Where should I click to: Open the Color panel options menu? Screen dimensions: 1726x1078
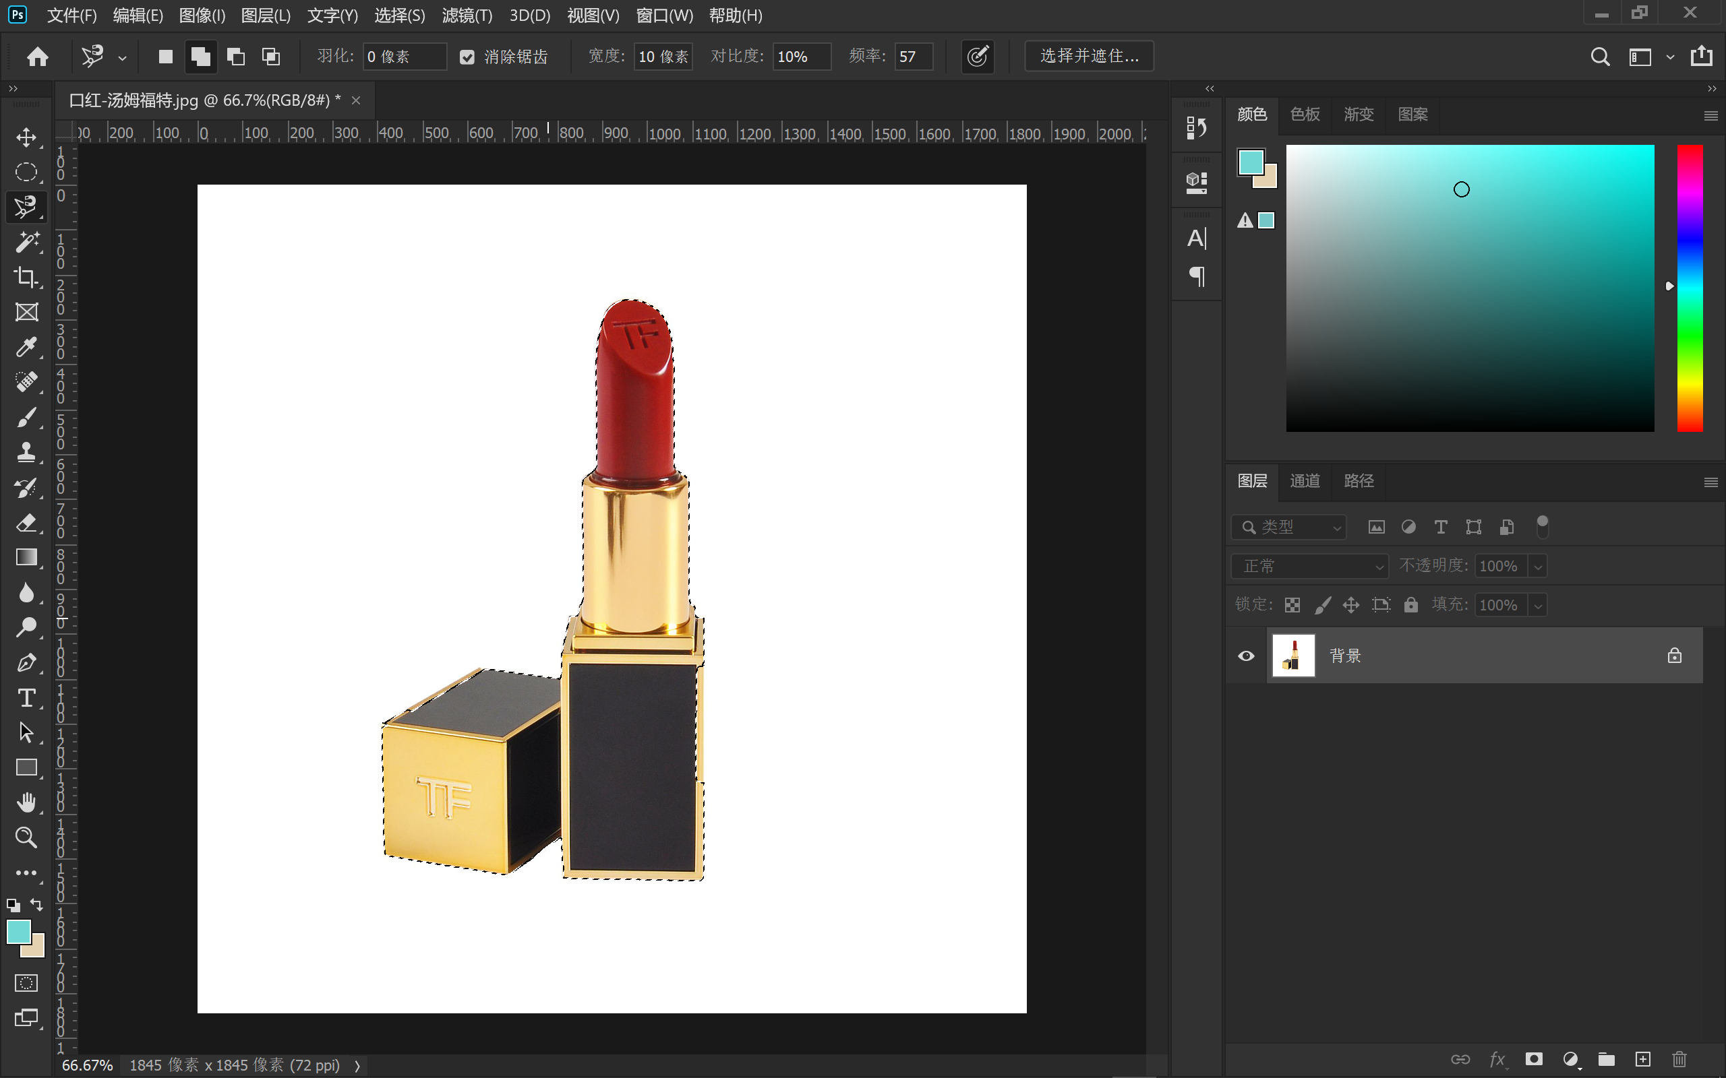coord(1710,116)
